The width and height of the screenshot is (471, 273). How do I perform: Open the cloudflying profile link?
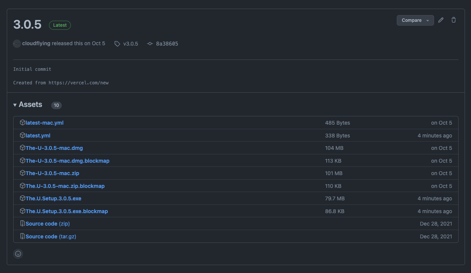(36, 44)
